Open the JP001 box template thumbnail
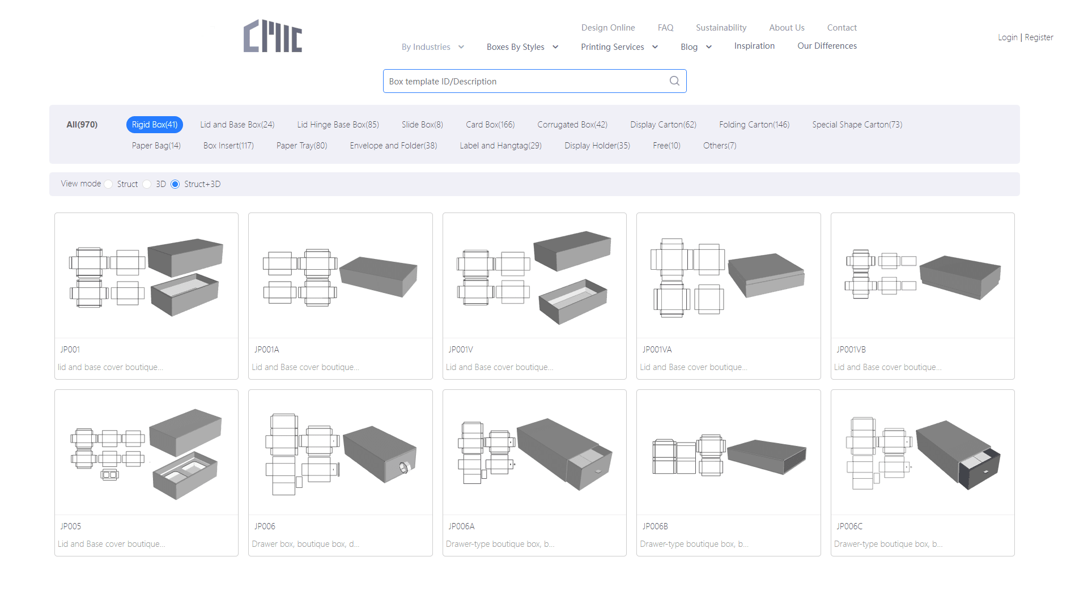 tap(146, 276)
